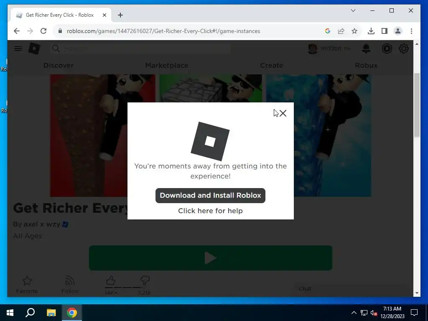Screen dimensions: 428x321
Task: Click Chrome icon in taskbar
Action: [72, 313]
